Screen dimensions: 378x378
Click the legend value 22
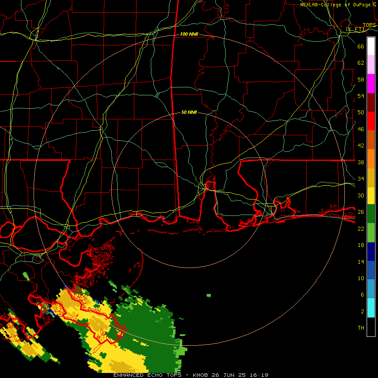click(x=361, y=229)
